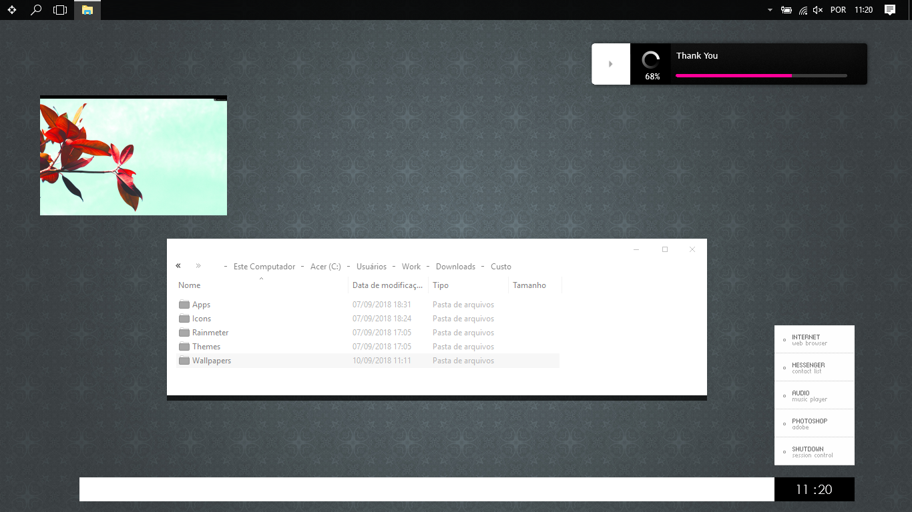Launch PHOTOSHOP adobe launcher entry
The width and height of the screenshot is (912, 512).
click(x=815, y=423)
